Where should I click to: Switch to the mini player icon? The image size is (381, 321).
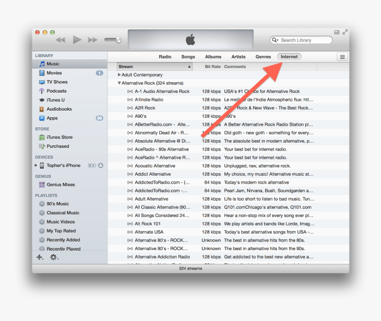point(337,32)
